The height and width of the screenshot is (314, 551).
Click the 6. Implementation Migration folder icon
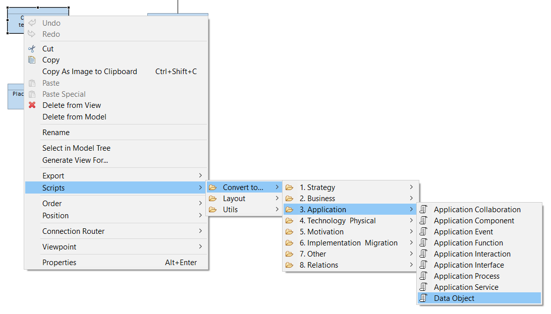289,243
